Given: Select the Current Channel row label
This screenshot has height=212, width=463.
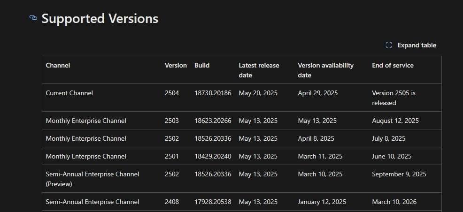Looking at the screenshot, I should point(69,93).
